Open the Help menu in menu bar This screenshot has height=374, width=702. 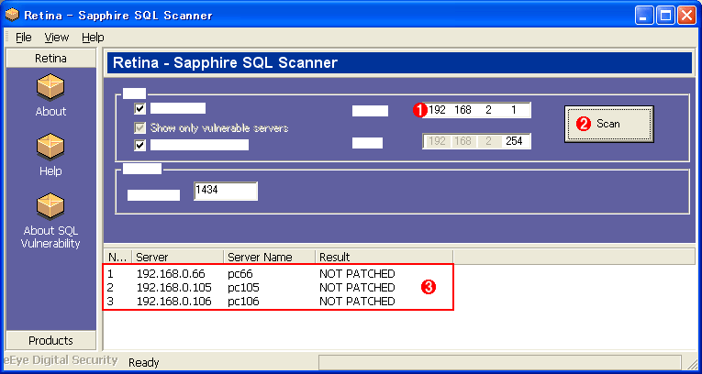(x=93, y=38)
